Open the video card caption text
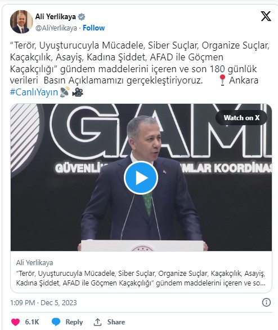Image resolution: width=278 pixels, height=330 pixels. point(141,278)
